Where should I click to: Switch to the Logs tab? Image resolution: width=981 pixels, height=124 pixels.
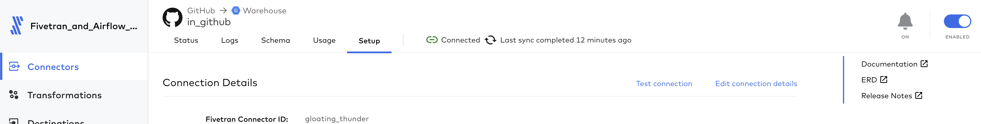point(230,40)
